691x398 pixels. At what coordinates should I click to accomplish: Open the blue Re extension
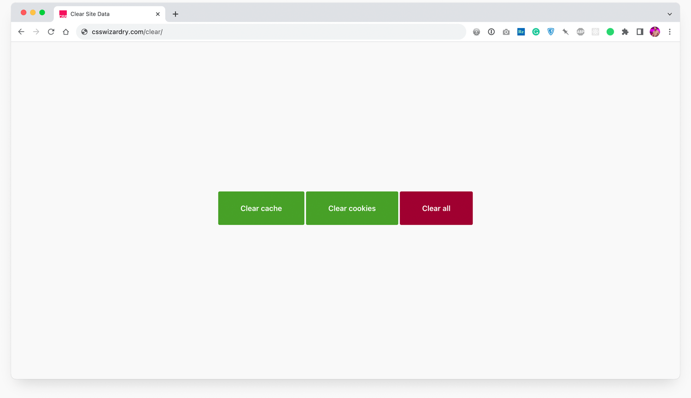click(521, 32)
